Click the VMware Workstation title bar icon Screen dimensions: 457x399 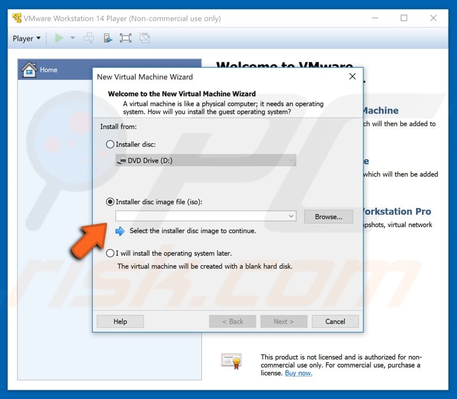point(17,18)
